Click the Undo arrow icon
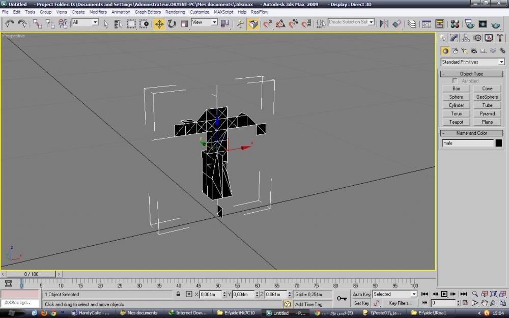The height and width of the screenshot is (318, 509). [x=9, y=24]
